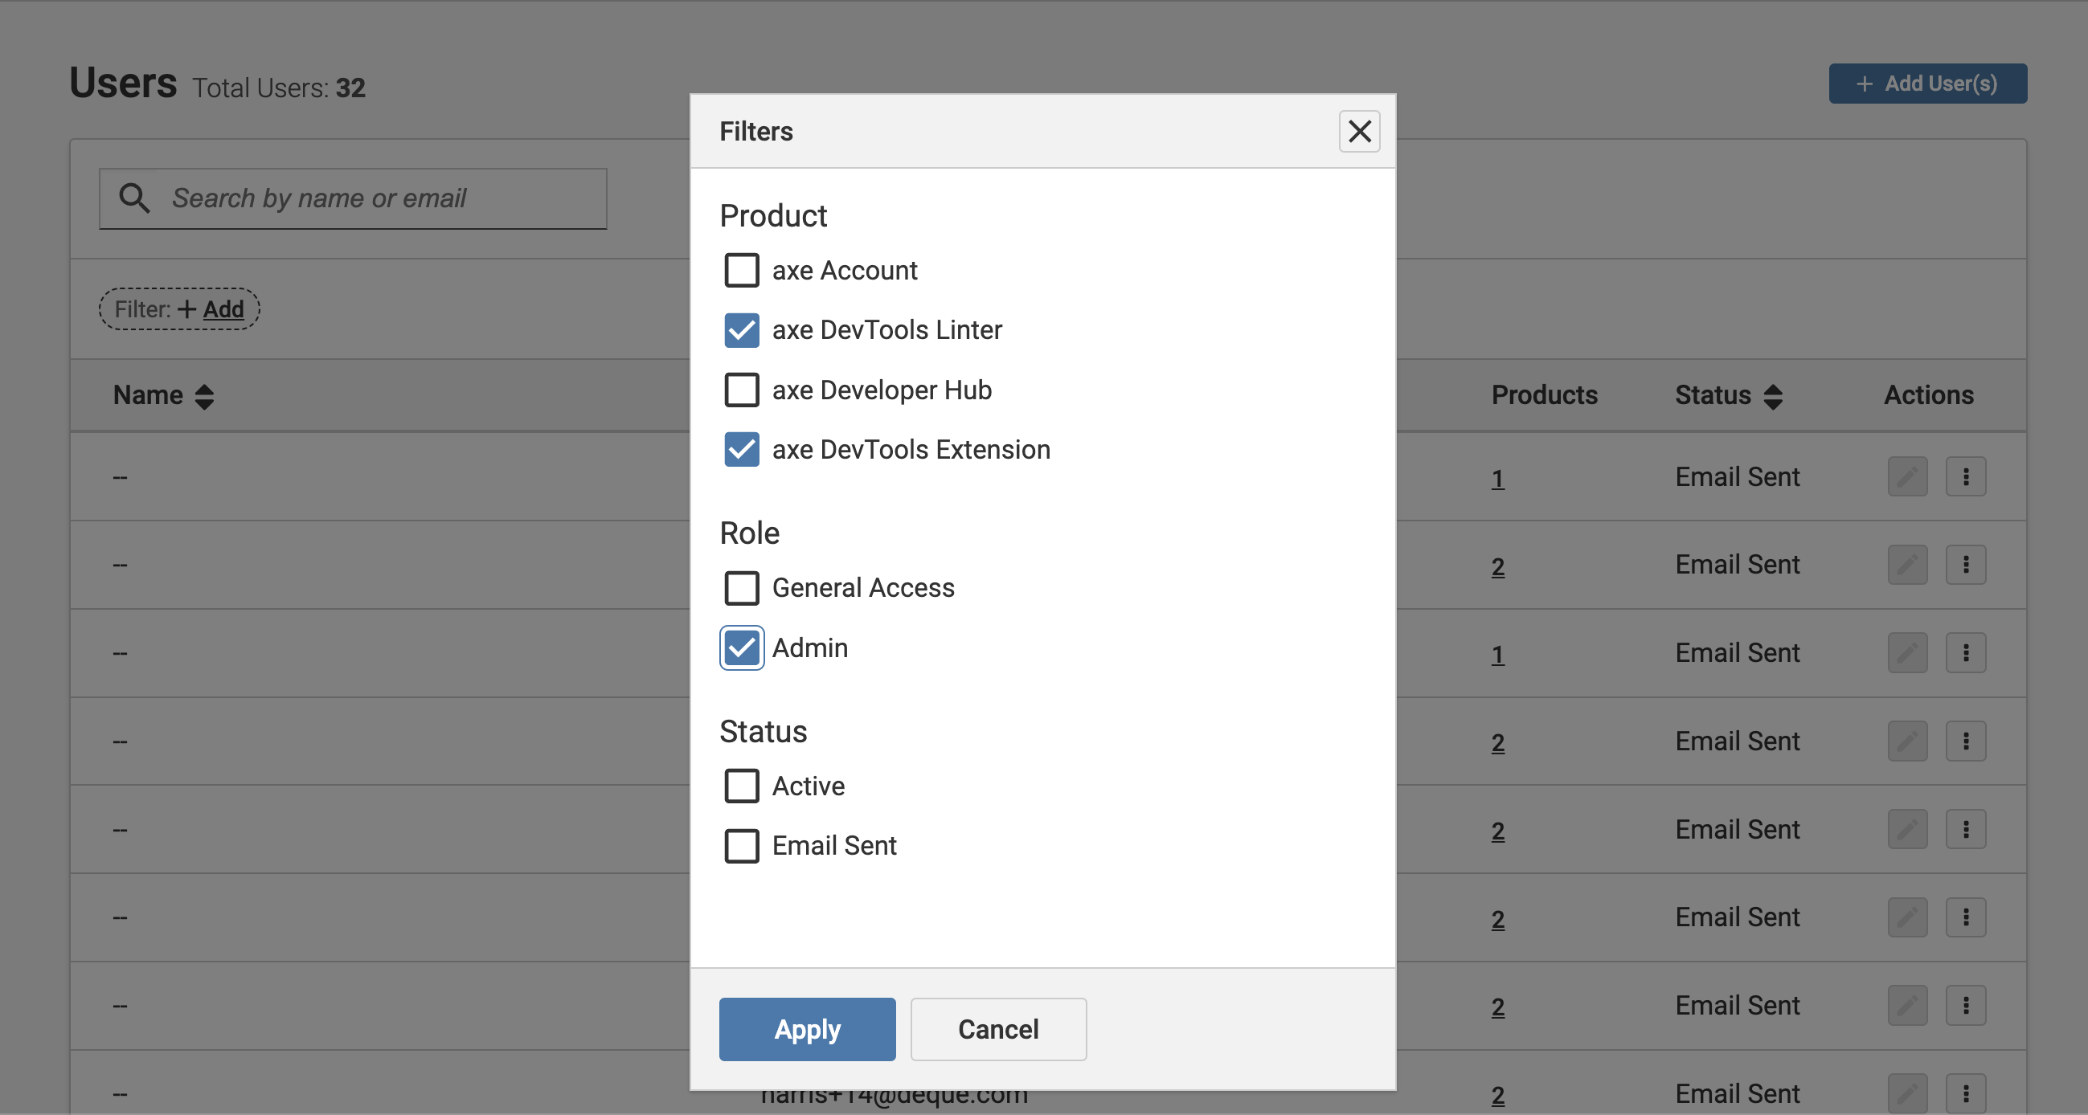
Task: Click the Status column sort arrows
Action: pos(1773,396)
